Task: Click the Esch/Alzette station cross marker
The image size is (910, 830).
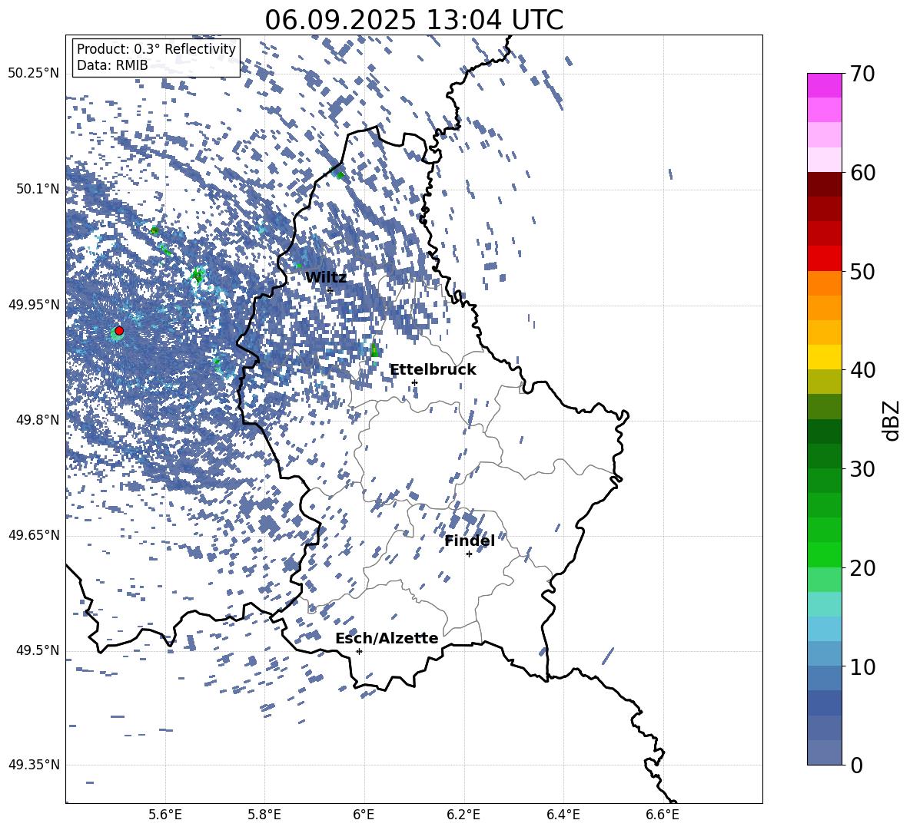Action: click(359, 651)
